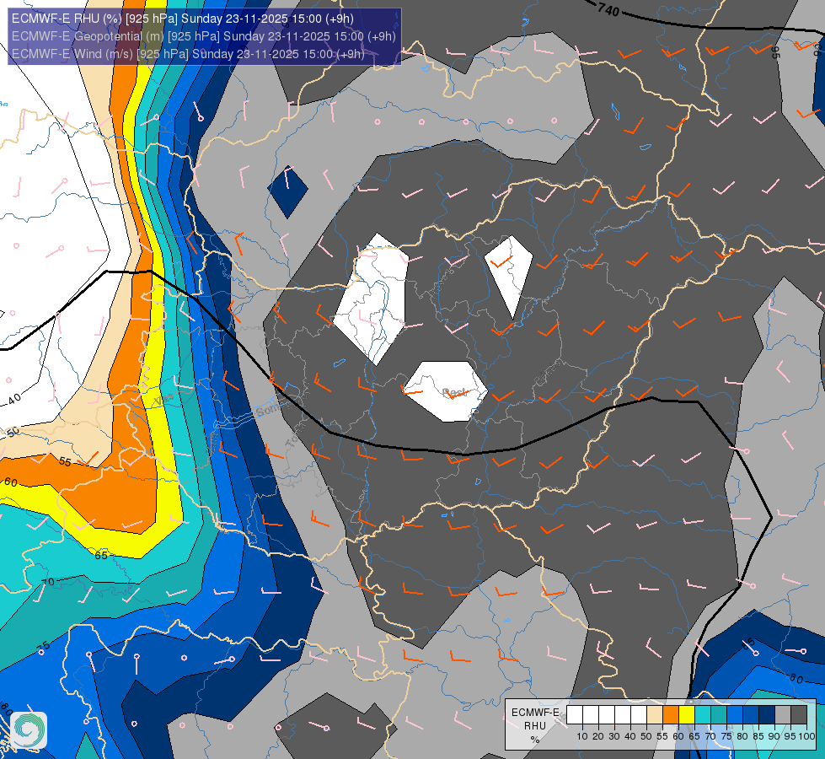Click the 65 contour label on yellow band
The height and width of the screenshot is (759, 825).
(x=101, y=555)
